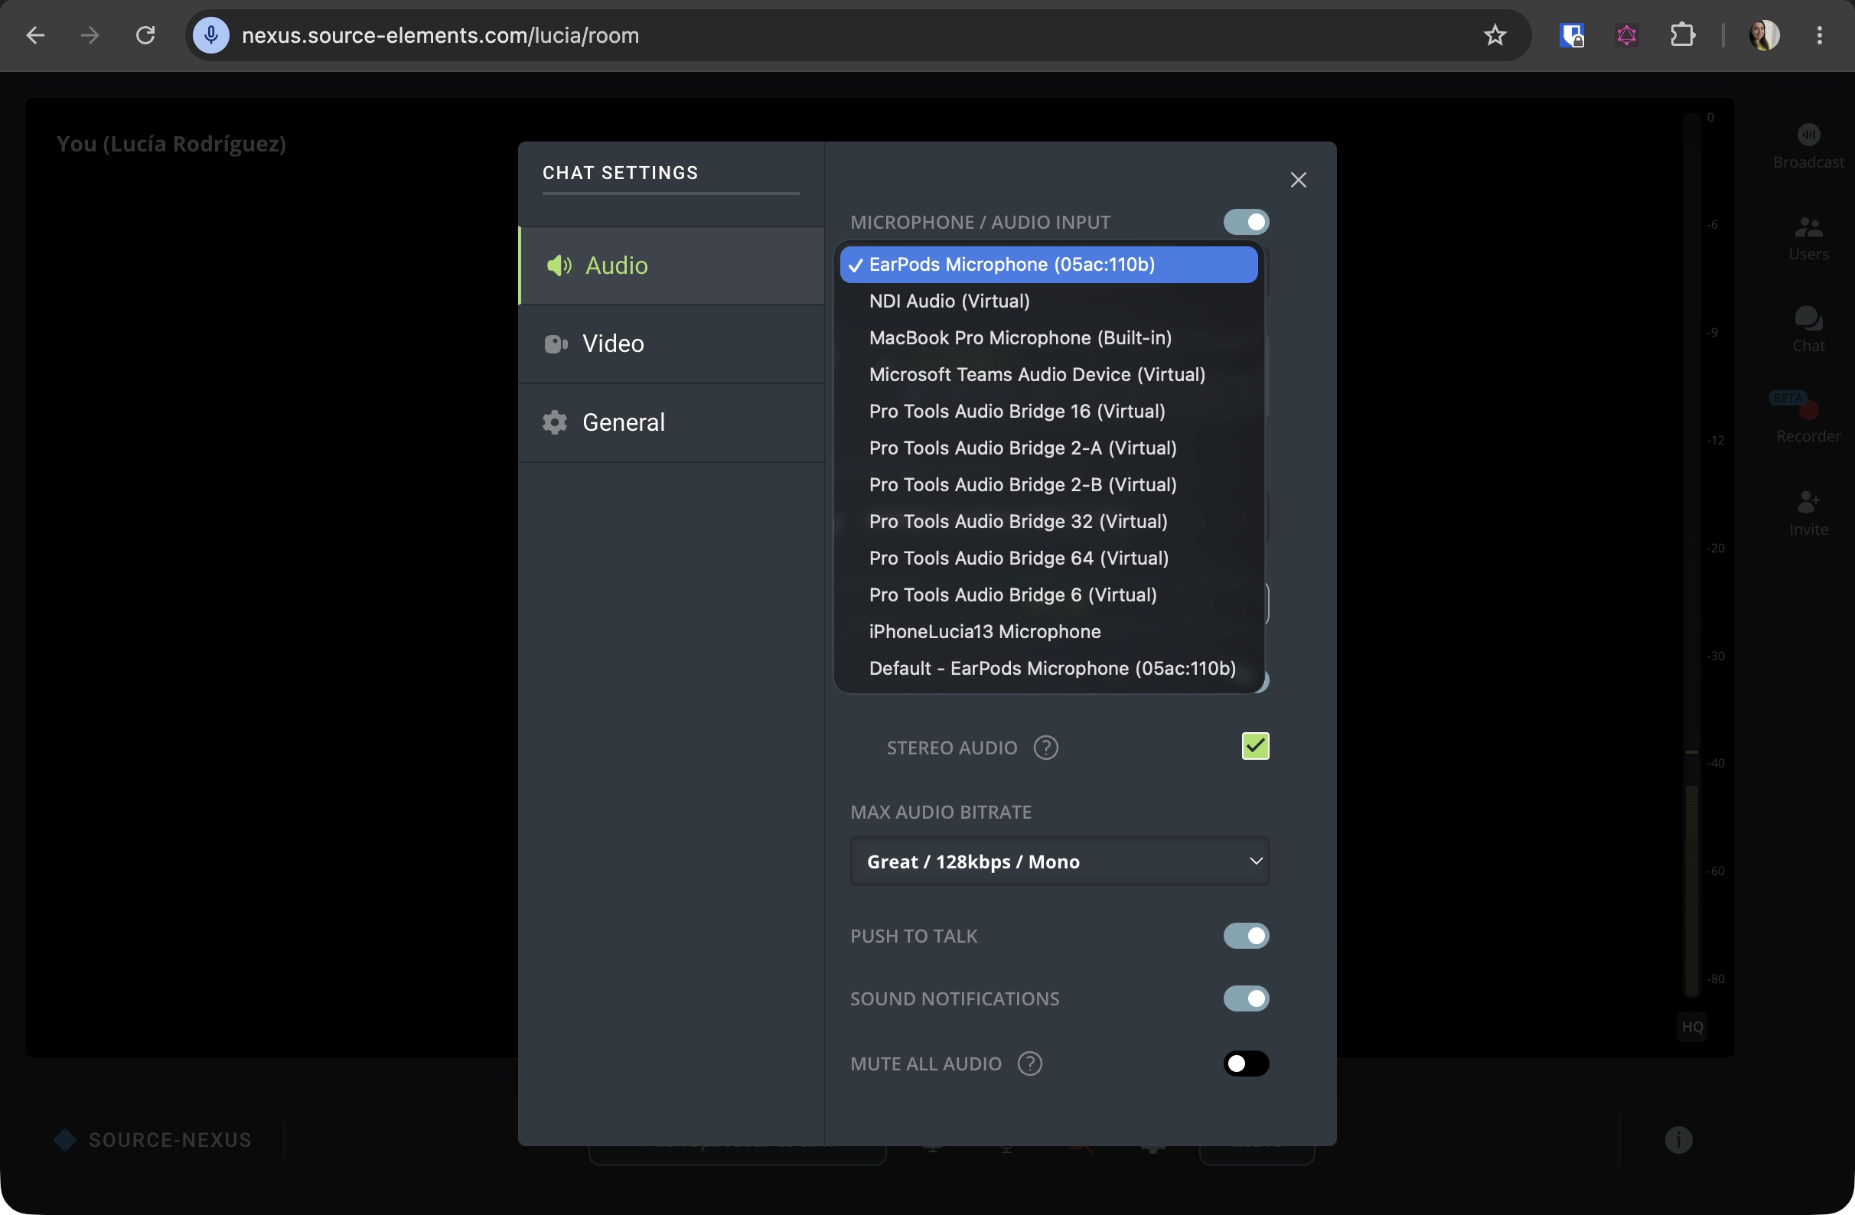
Task: Toggle the Microphone / Audio Input switch
Action: 1246,222
